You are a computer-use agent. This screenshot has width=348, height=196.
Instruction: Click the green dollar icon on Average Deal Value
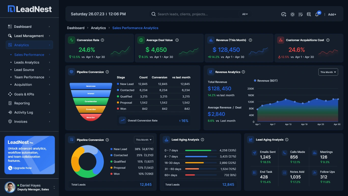point(141,40)
